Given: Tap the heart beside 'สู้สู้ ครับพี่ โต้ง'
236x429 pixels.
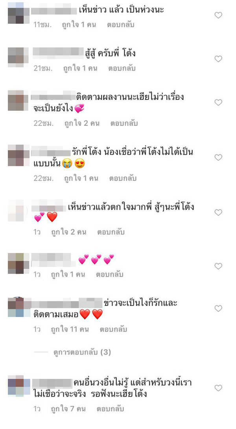Looking at the screenshot, I should [218, 59].
